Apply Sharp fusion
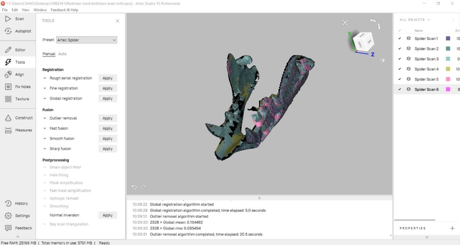Image resolution: width=460 pixels, height=245 pixels. 108,149
